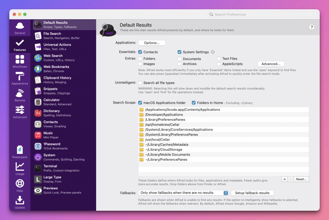Select Default Results in feature list

pyautogui.click(x=64, y=25)
